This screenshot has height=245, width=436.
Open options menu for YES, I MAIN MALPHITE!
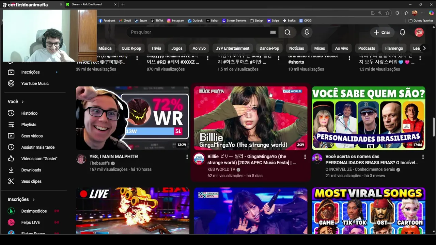click(187, 157)
